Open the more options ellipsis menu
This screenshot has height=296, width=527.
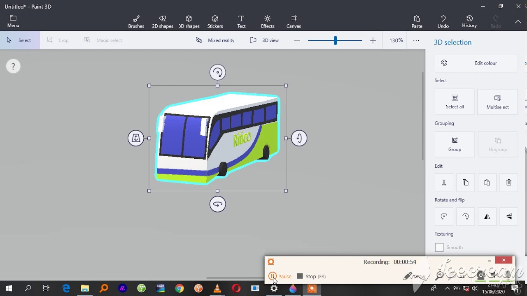point(416,40)
